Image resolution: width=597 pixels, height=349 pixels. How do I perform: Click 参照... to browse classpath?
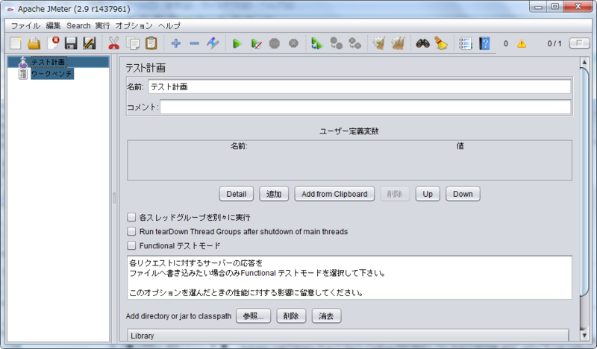click(253, 316)
